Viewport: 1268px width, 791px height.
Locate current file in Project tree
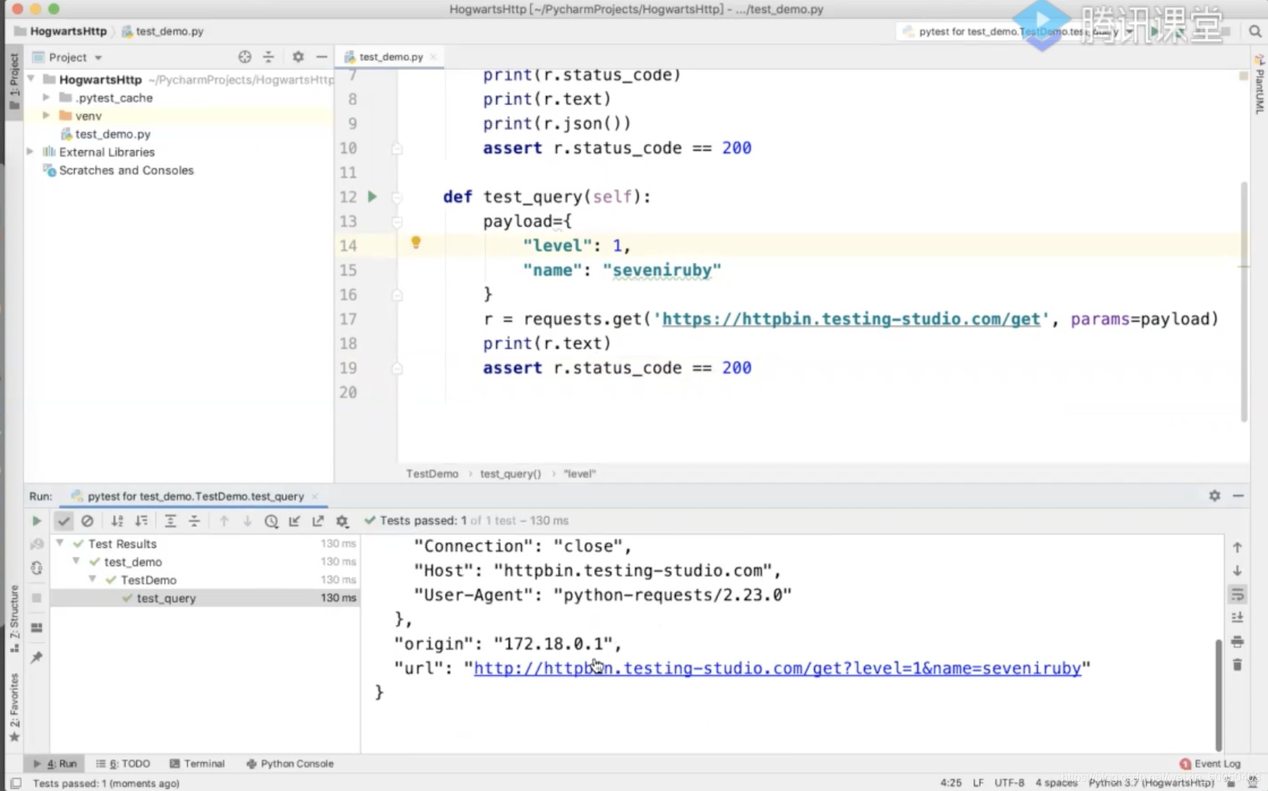245,57
